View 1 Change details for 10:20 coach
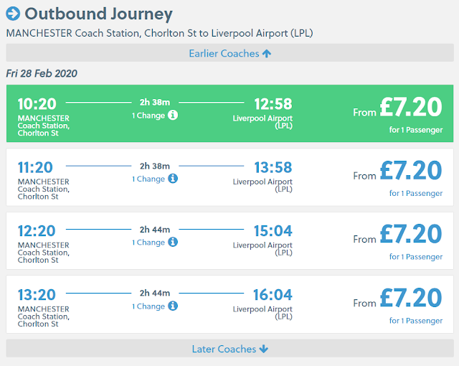459x366 pixels. (148, 116)
